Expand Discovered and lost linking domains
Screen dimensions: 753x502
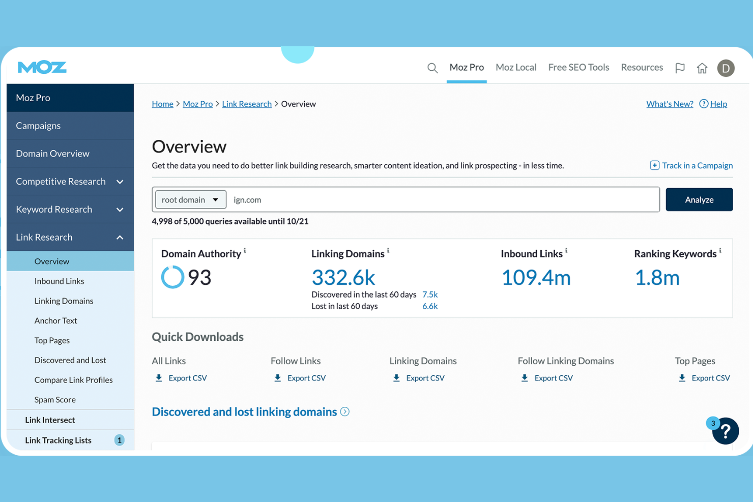pyautogui.click(x=344, y=411)
